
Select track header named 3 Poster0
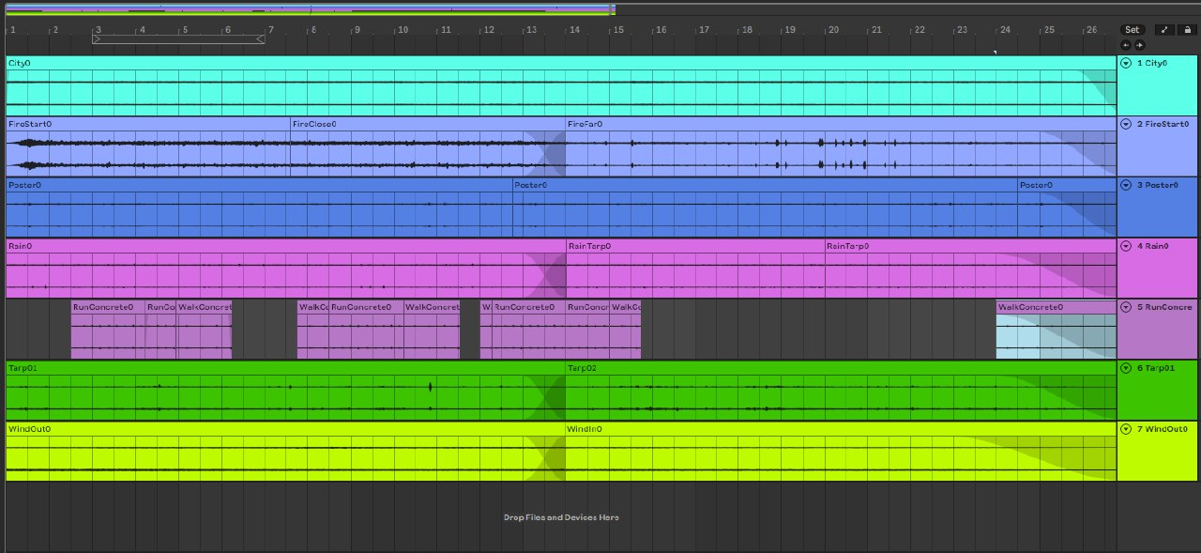1158,207
